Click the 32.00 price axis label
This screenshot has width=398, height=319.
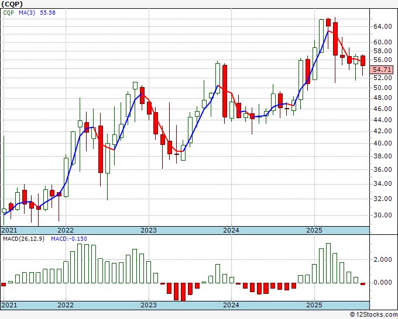pyautogui.click(x=382, y=199)
